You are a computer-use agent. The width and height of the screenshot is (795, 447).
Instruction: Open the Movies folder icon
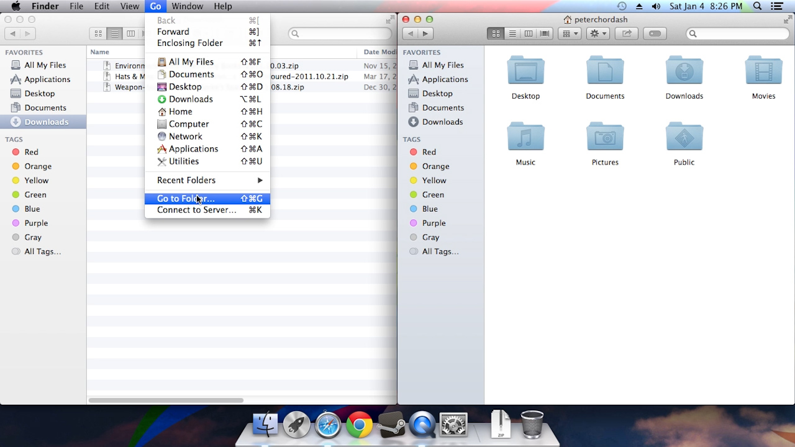click(763, 70)
